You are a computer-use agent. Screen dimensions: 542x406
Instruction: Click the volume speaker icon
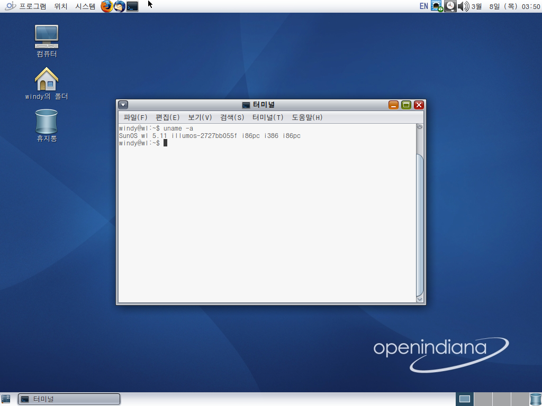(x=463, y=6)
